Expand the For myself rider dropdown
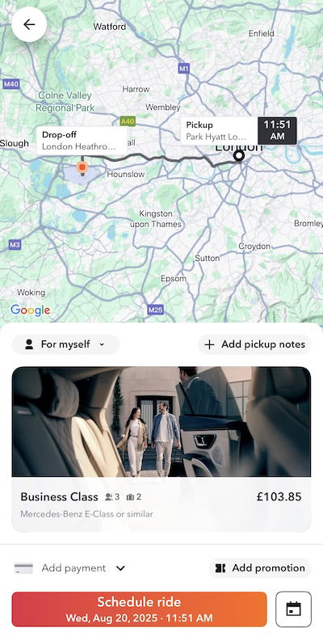 pos(65,344)
